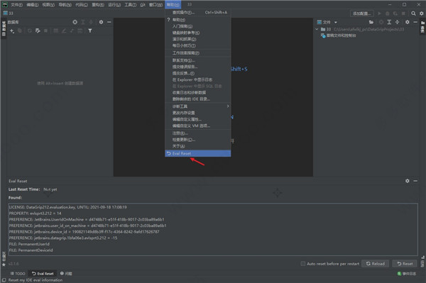Screen dimensions: 426x283
Task: Open the Edit menu
Action: pyautogui.click(x=33, y=5)
